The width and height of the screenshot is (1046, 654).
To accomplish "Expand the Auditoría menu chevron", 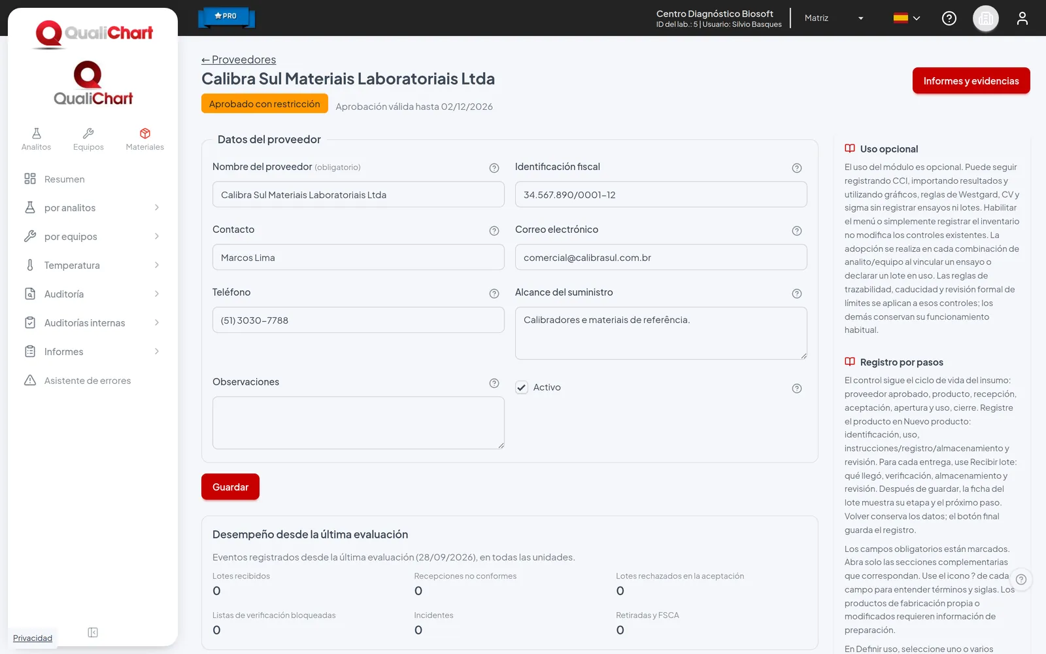I will pos(157,294).
